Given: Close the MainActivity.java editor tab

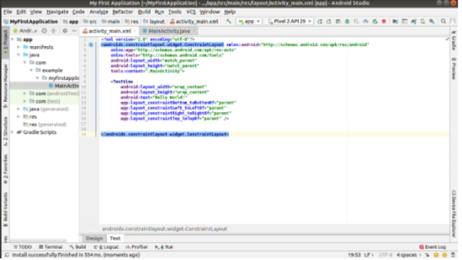Looking at the screenshot, I should [x=194, y=31].
